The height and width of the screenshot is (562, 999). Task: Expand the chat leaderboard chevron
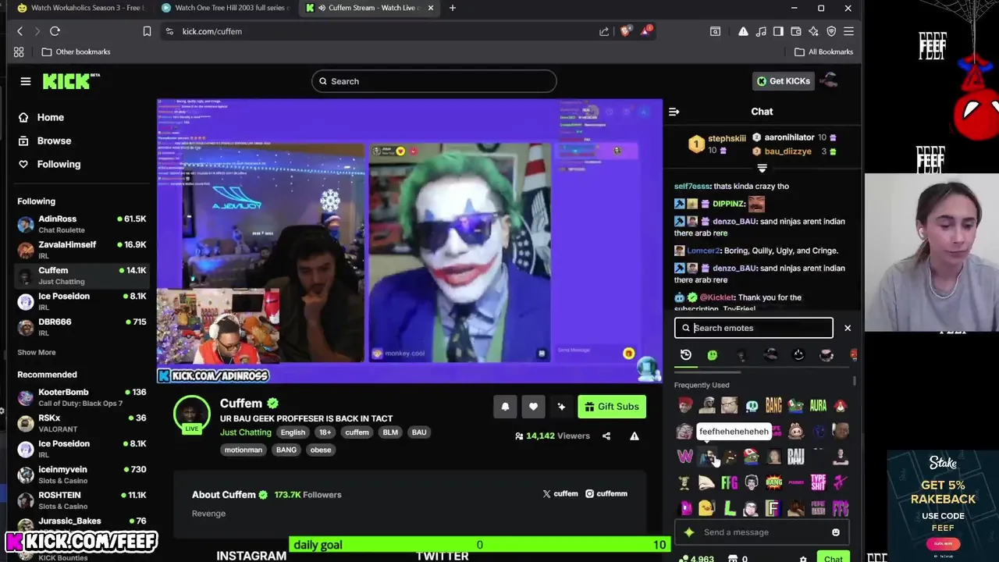[x=762, y=169]
